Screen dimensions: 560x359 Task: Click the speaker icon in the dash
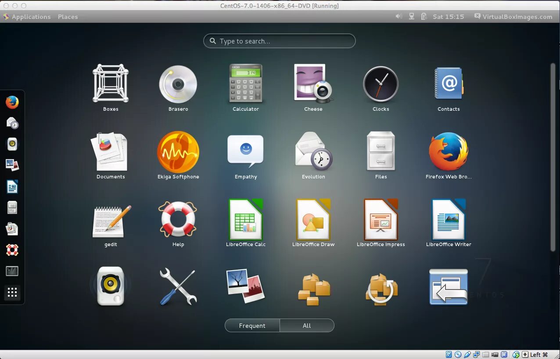[12, 144]
